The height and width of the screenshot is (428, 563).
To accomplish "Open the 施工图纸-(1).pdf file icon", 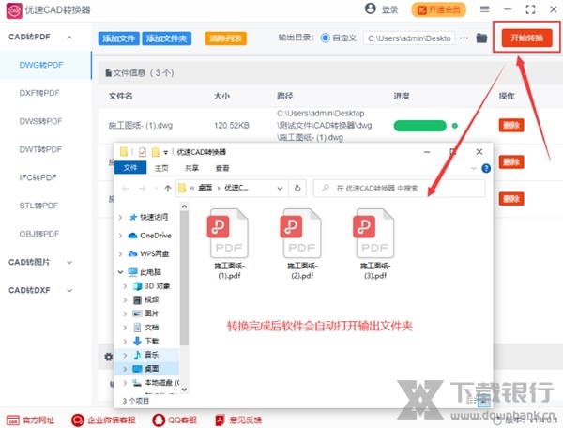I will coord(229,233).
